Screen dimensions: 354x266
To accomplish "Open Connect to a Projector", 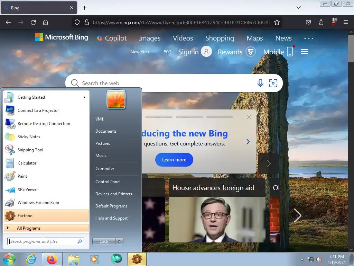I will click(46, 110).
